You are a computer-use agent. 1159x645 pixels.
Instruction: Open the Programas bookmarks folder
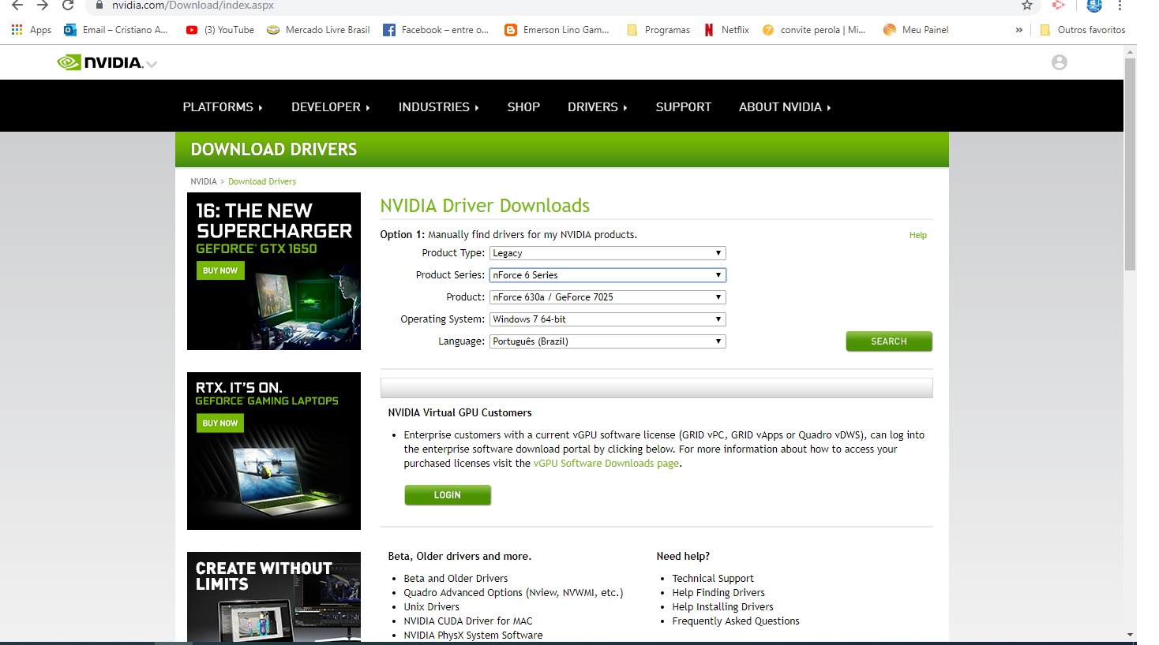pos(658,29)
